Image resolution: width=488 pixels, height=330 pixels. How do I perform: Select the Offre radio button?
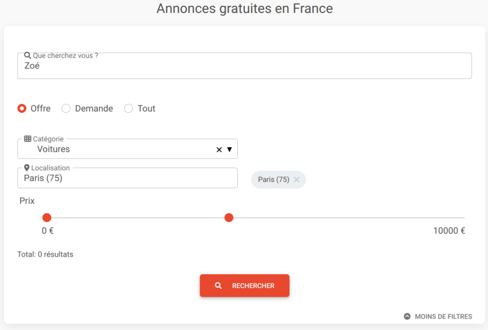(x=21, y=109)
